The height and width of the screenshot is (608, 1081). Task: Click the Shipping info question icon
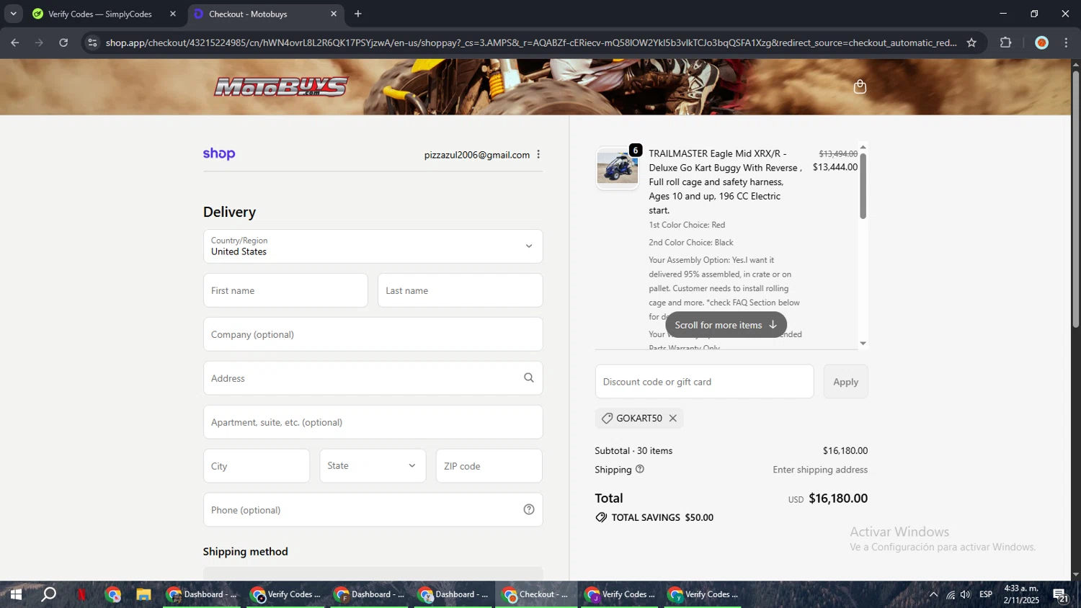(640, 470)
